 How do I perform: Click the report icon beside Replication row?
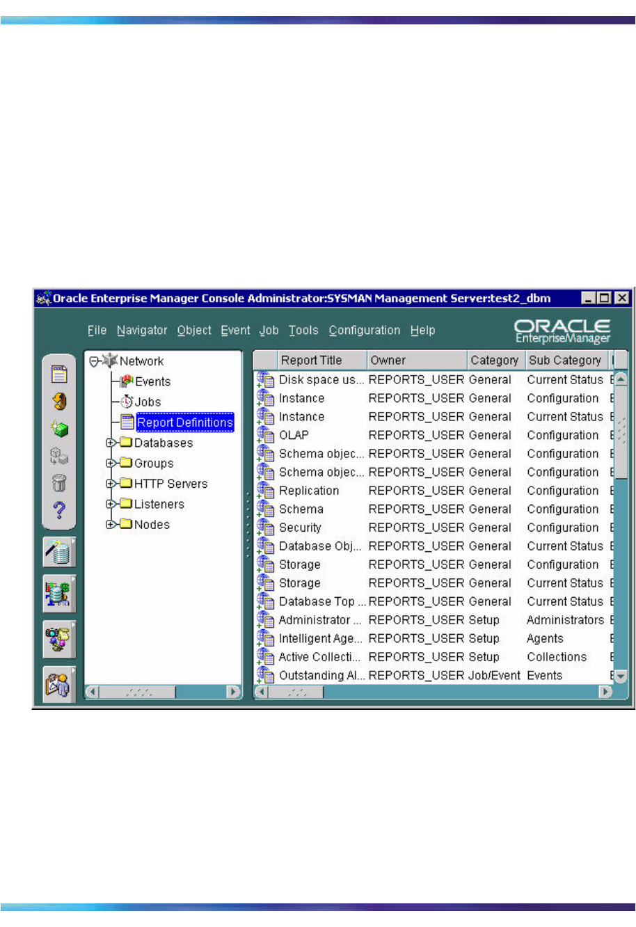point(265,491)
